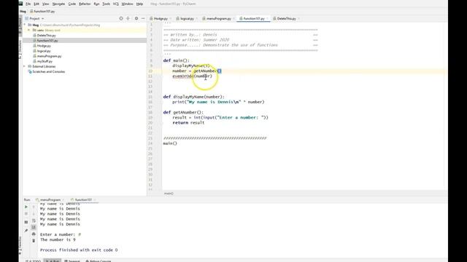The width and height of the screenshot is (467, 262).
Task: Click 'main()' call at line 24
Action: tap(170, 143)
